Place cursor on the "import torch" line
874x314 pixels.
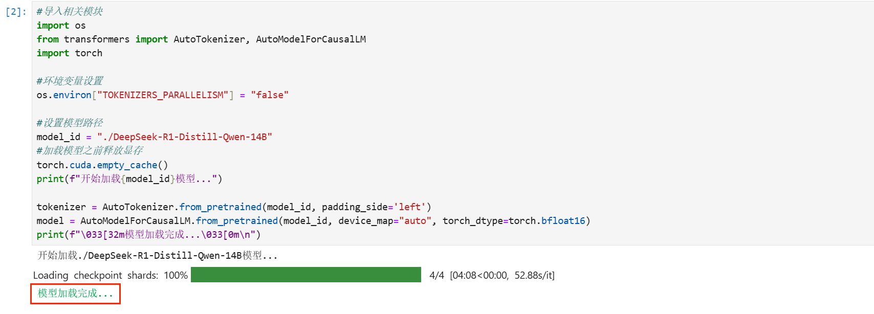point(69,53)
